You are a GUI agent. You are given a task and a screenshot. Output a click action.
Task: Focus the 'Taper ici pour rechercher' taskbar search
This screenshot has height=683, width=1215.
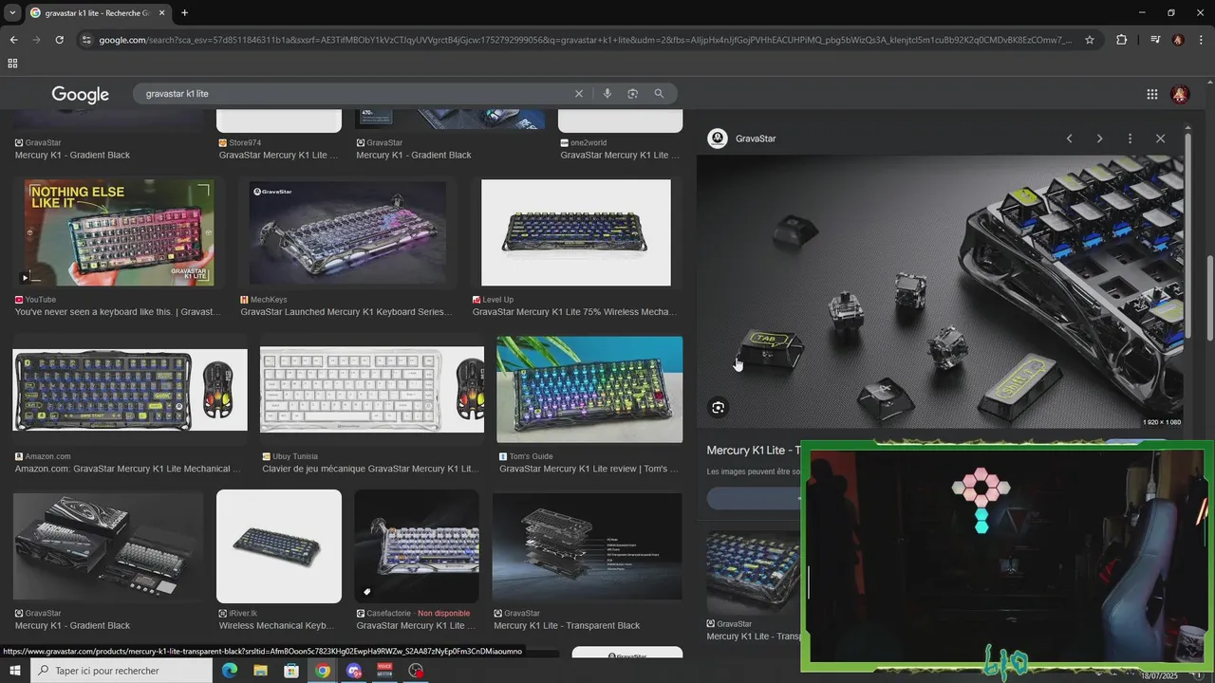pos(121,671)
